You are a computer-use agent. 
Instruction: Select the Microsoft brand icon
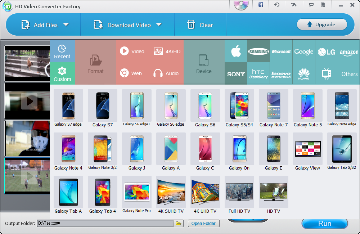[281, 51]
